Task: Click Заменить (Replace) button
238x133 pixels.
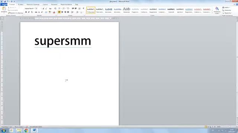Action: tap(226, 10)
